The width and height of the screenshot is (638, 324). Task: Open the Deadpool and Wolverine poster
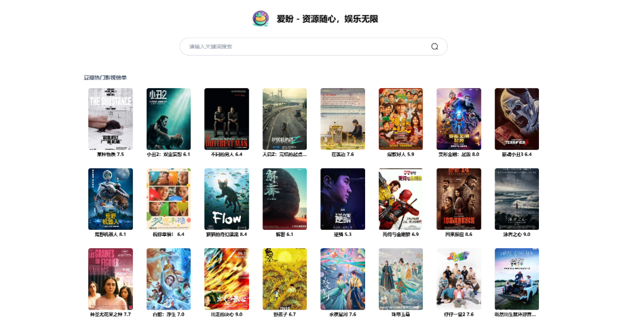400,199
